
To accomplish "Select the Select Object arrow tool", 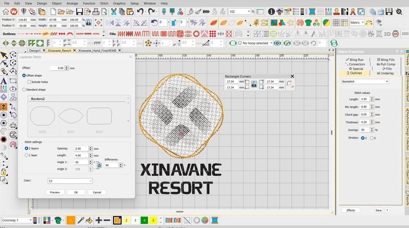I will (x=4, y=55).
